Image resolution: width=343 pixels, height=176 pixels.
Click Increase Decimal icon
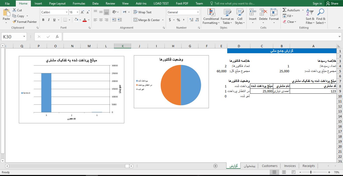click(x=191, y=20)
